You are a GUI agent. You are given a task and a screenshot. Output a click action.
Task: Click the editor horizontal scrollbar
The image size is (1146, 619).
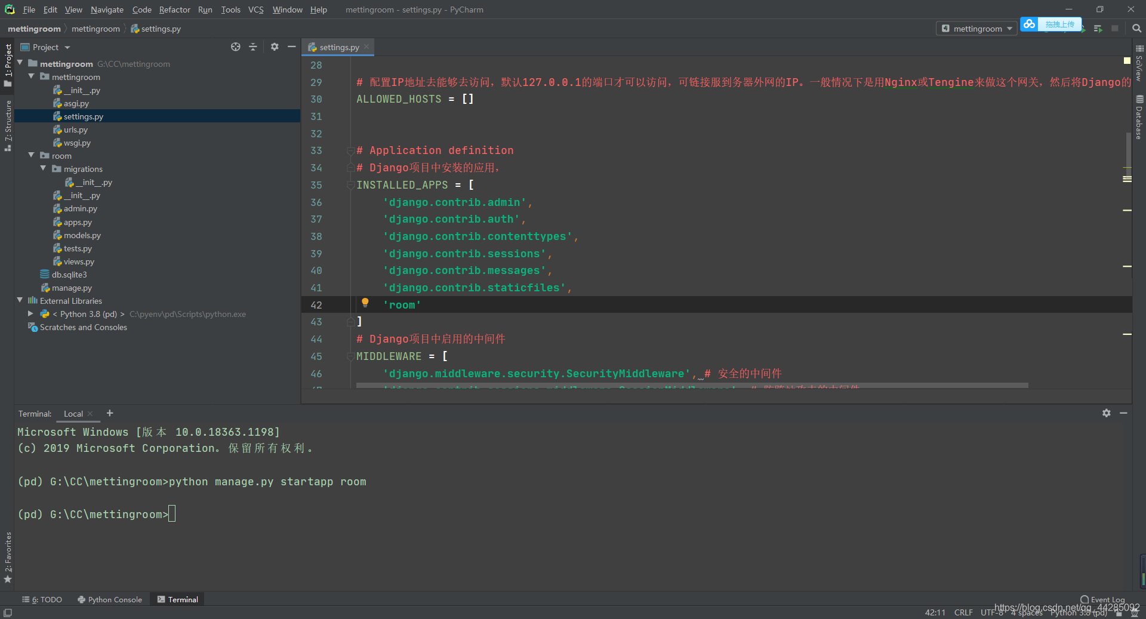coord(692,386)
